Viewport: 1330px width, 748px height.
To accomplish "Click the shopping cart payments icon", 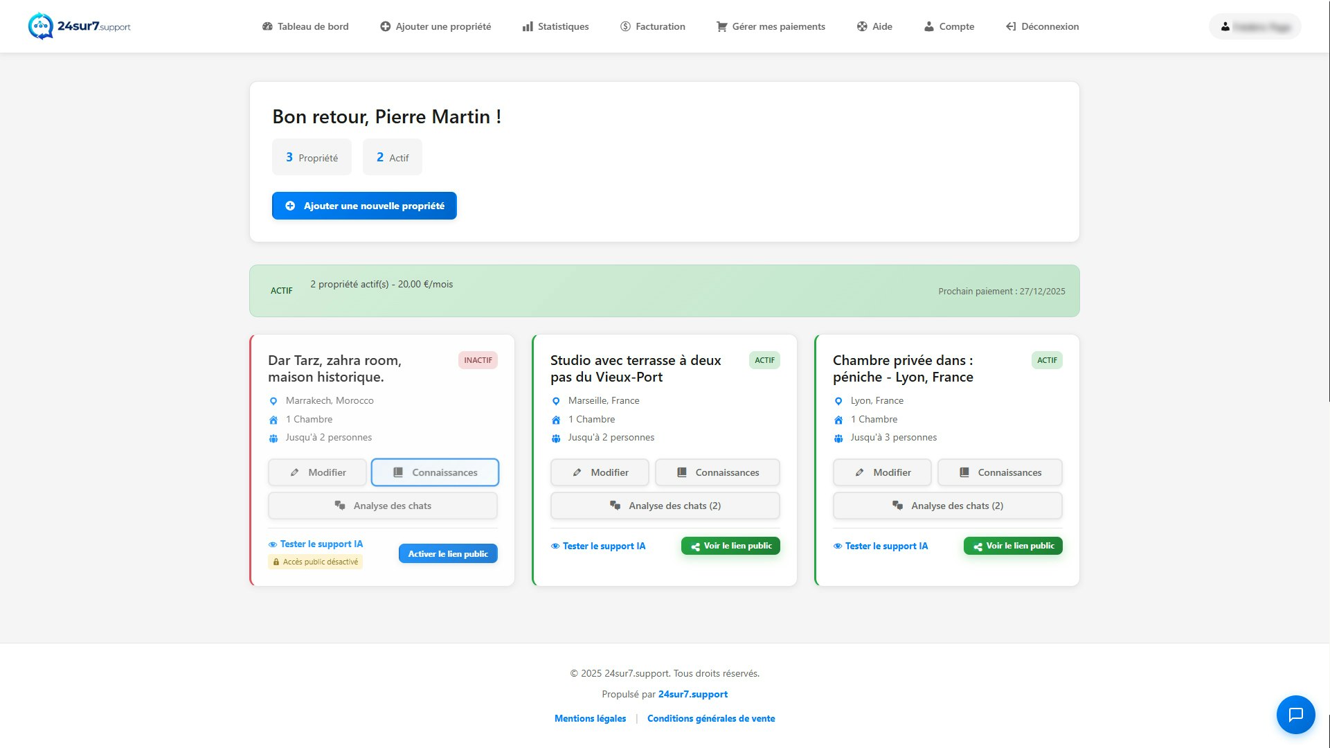I will click(x=721, y=26).
